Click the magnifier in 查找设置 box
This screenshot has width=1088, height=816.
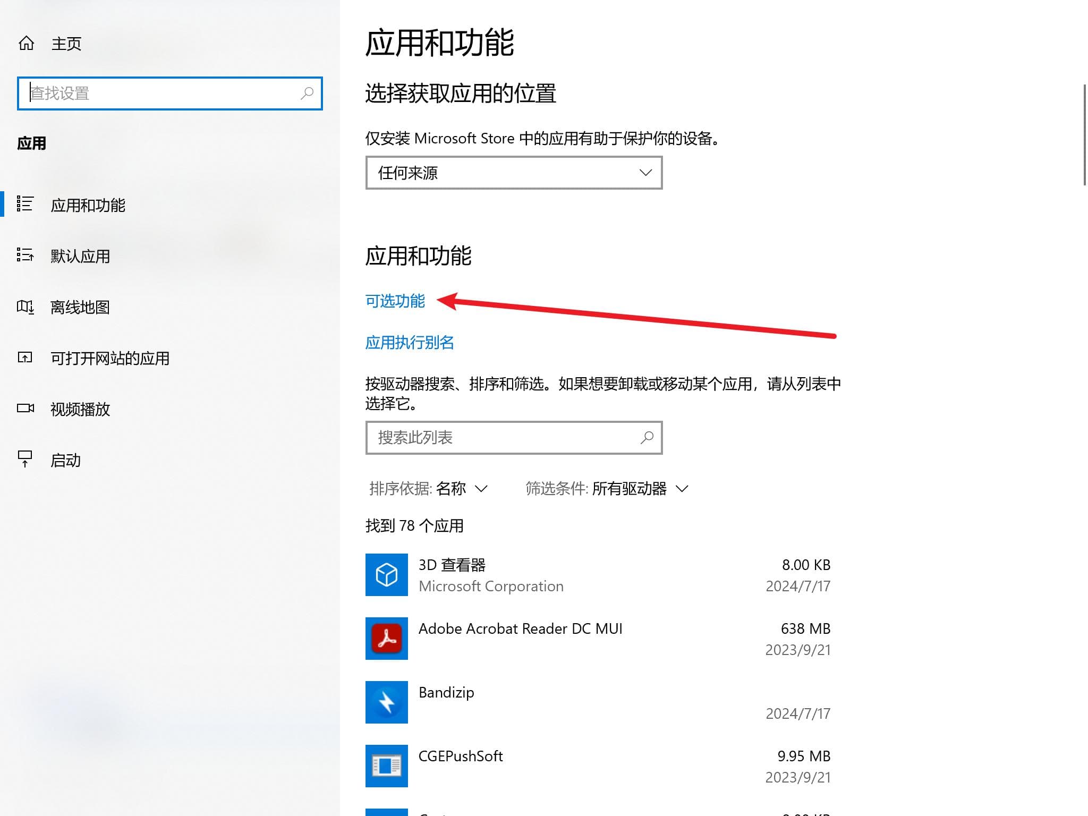[307, 93]
